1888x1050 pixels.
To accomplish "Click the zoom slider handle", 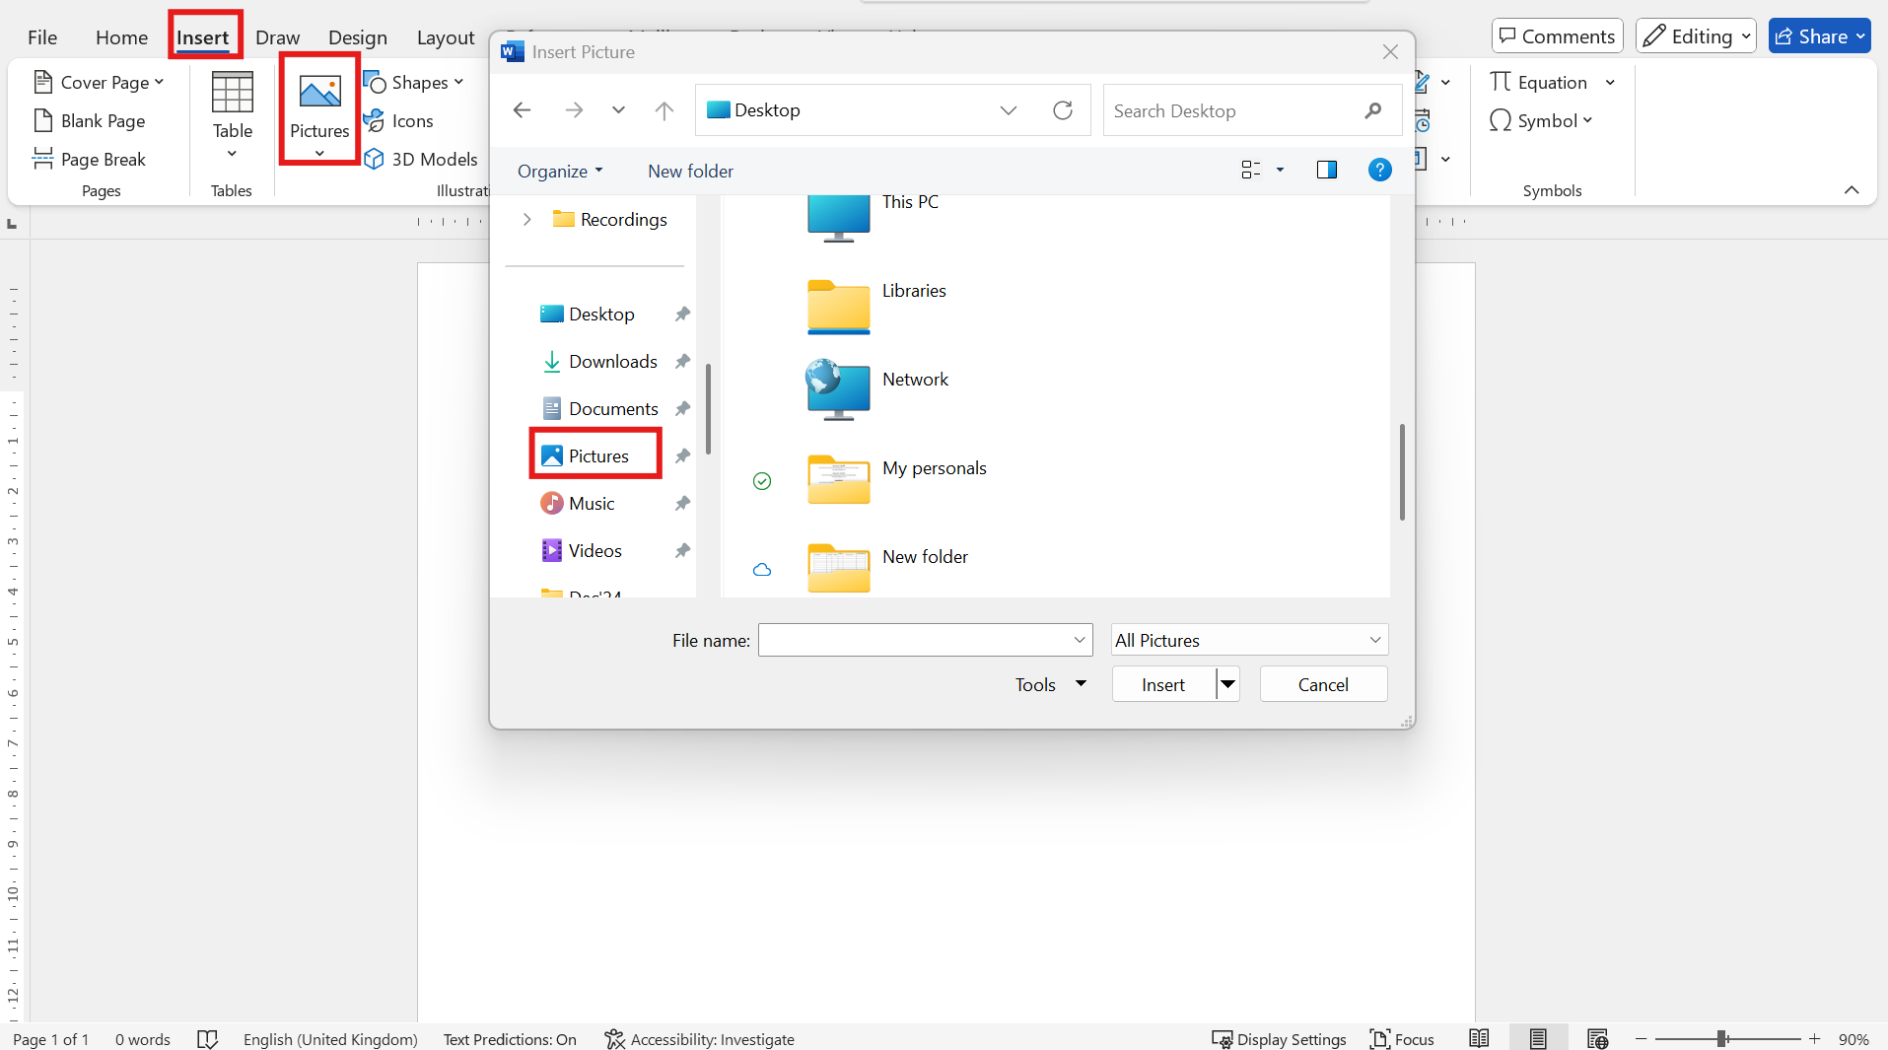I will coord(1721,1039).
